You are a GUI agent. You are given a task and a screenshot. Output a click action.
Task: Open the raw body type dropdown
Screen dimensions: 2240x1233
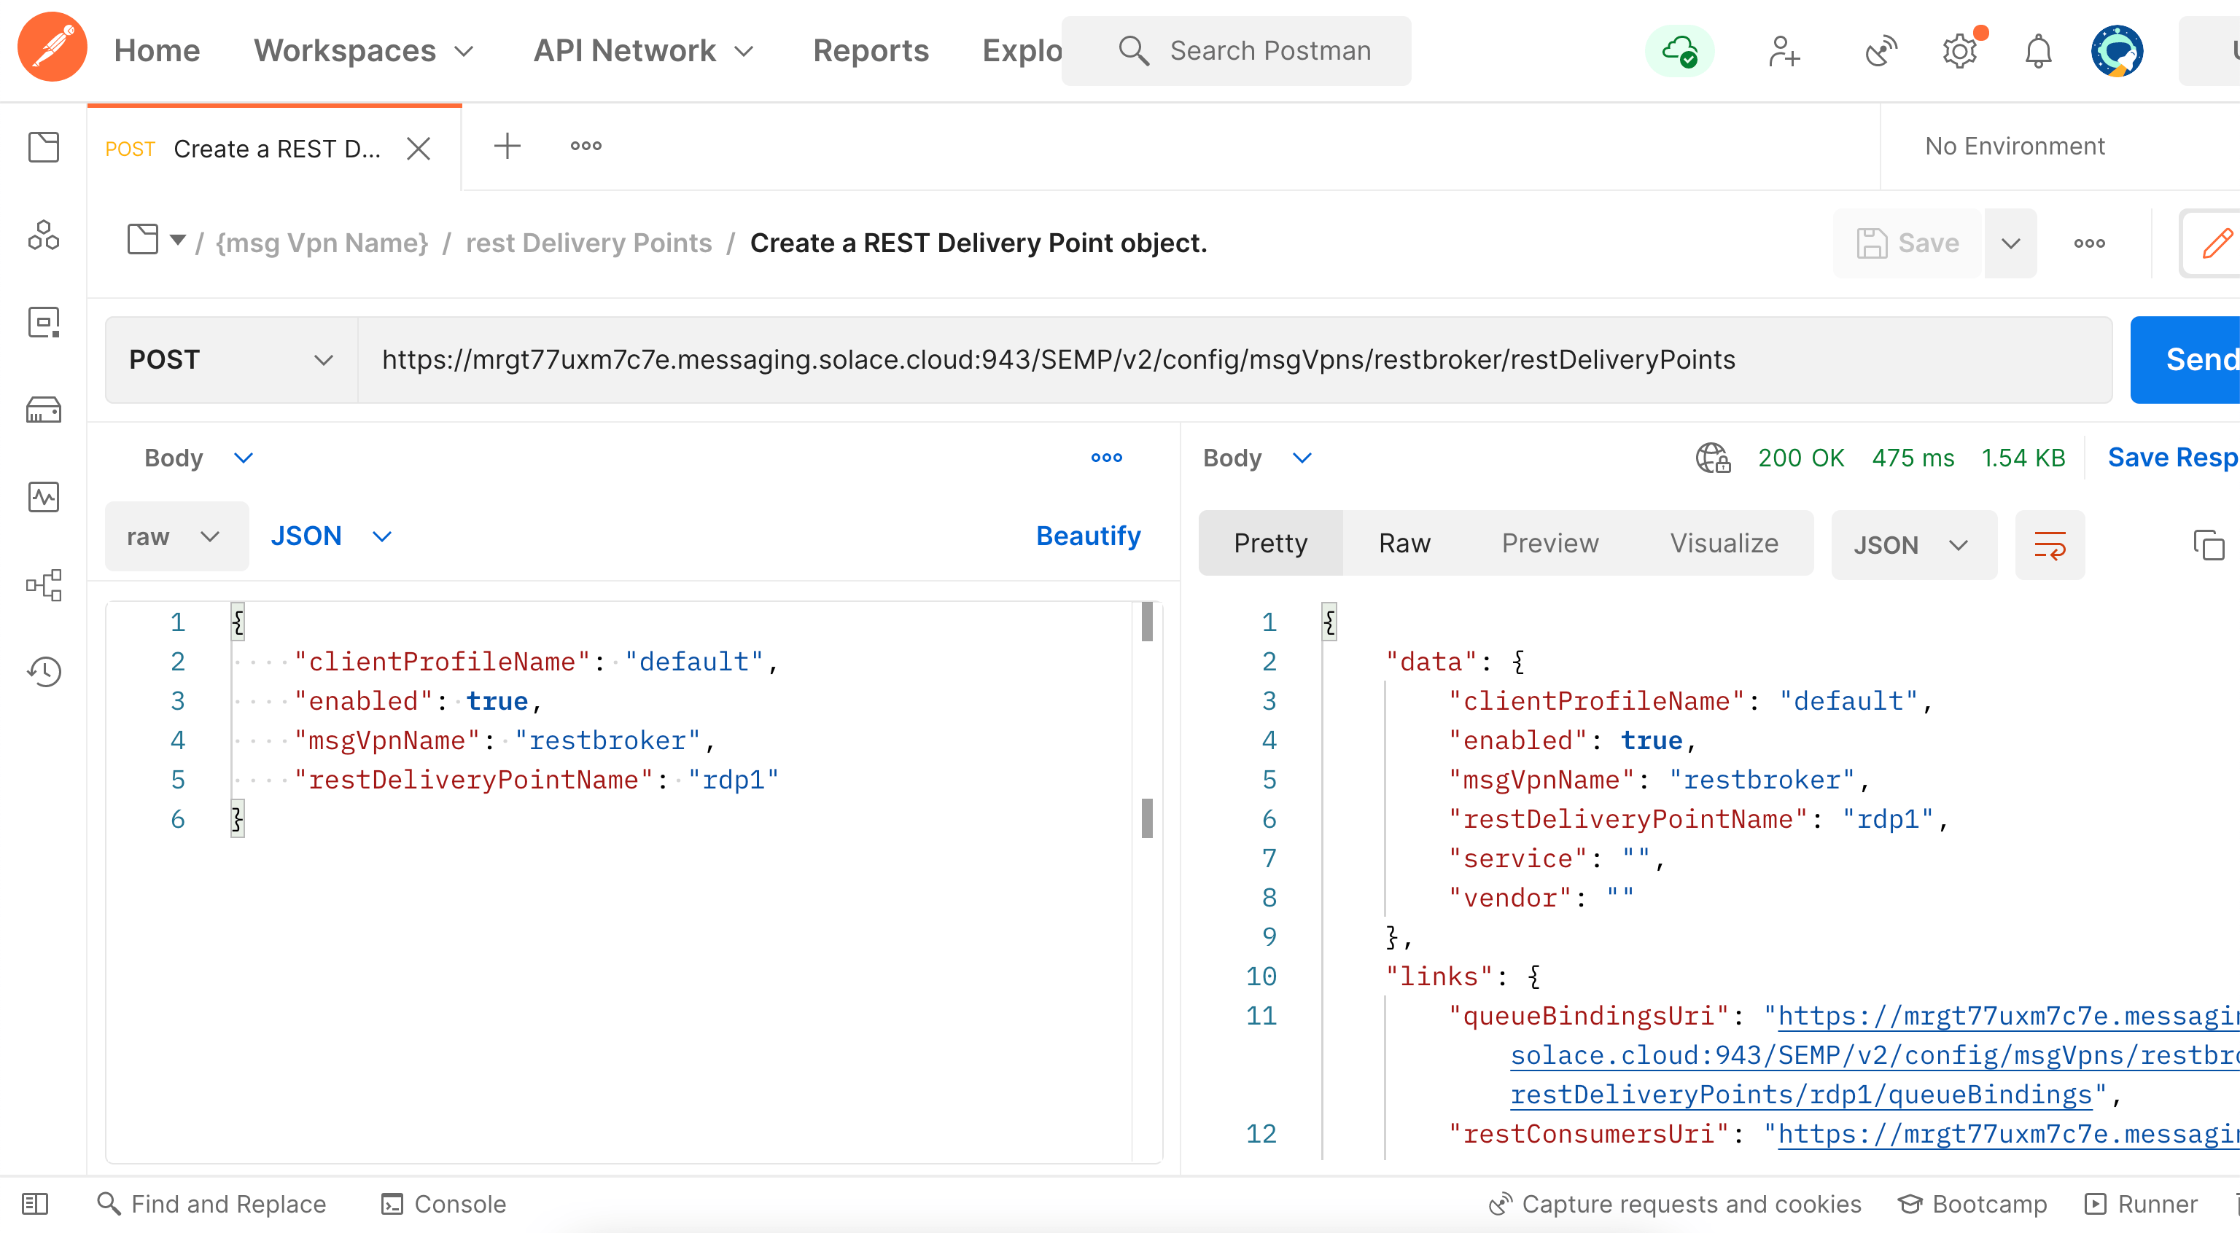point(174,536)
